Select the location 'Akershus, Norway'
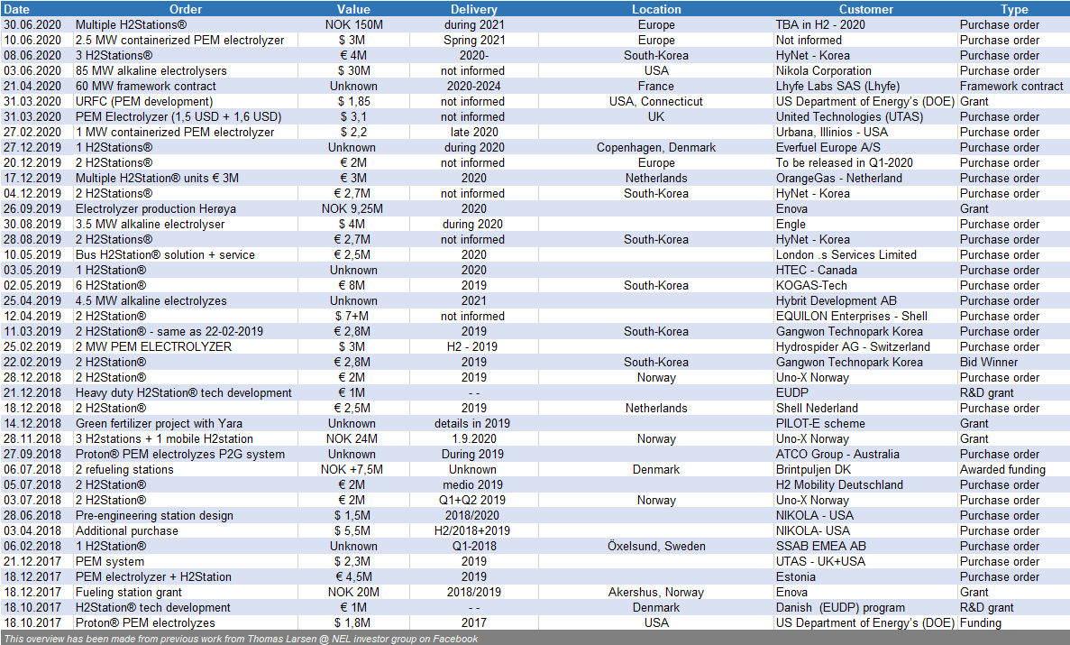 [x=655, y=593]
